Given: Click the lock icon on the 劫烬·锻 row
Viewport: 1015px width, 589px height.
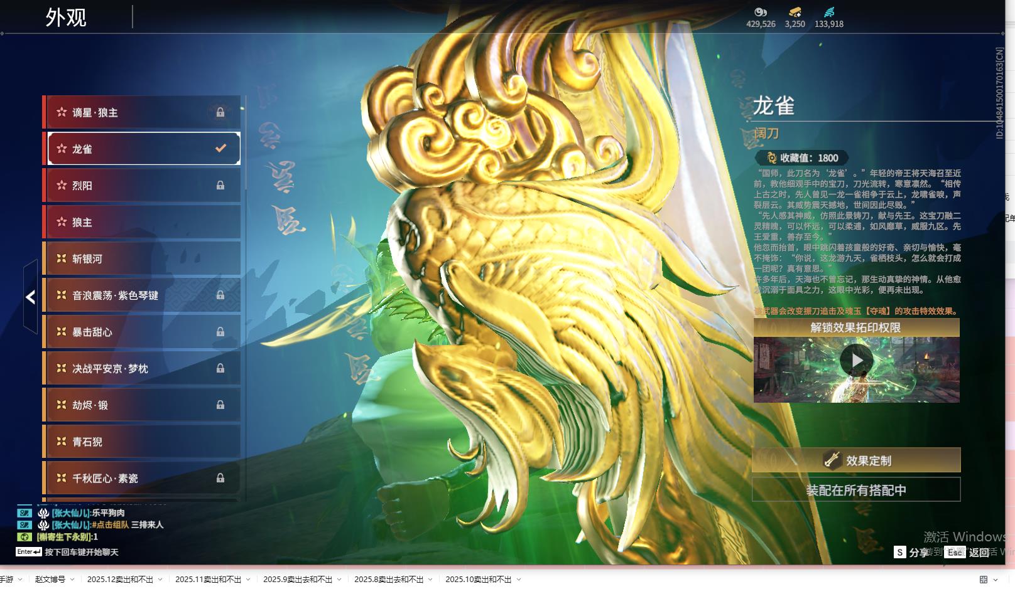Looking at the screenshot, I should tap(220, 405).
